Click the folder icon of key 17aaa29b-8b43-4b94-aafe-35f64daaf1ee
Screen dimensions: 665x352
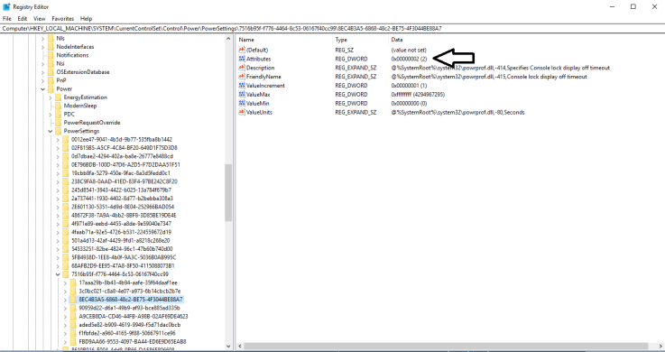pos(73,283)
